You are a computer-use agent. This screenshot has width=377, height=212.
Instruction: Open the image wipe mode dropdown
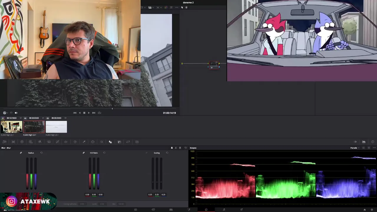tap(145, 7)
